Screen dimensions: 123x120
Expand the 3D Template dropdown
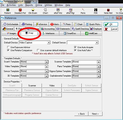click(46, 76)
